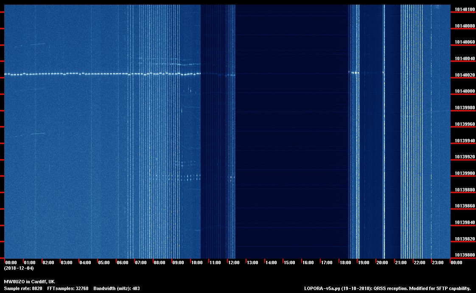
Task: Pick the 15:00 time axis label
Action: (289, 263)
